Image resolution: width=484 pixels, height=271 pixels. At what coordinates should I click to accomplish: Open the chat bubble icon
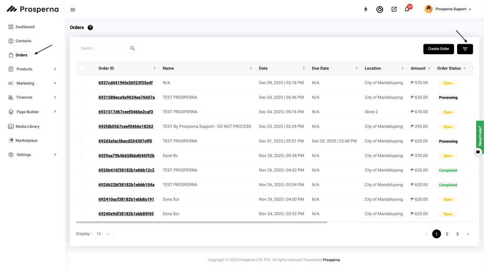(x=478, y=152)
